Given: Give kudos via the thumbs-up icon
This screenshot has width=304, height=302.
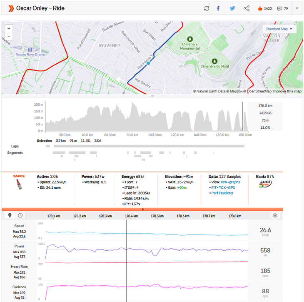Looking at the screenshot, I should (260, 8).
